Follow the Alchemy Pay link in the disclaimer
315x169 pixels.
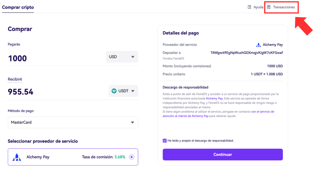click(x=214, y=98)
